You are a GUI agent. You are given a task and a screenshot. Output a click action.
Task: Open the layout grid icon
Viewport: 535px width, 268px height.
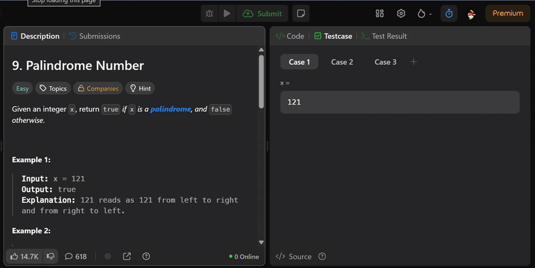pyautogui.click(x=380, y=13)
